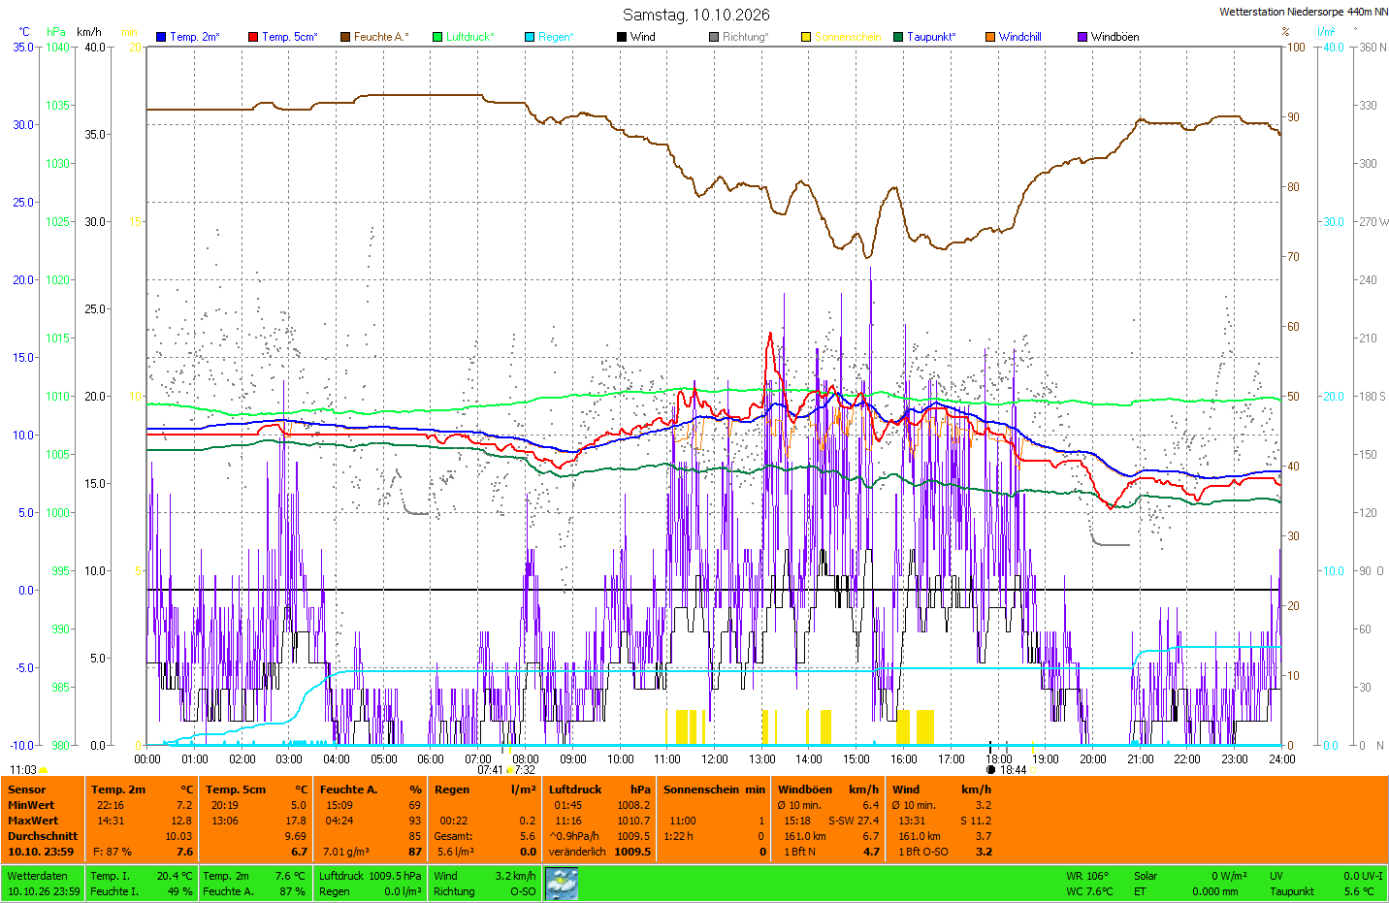The image size is (1389, 903).
Task: Click the sunrise sun icon near 07:41
Action: tap(509, 770)
